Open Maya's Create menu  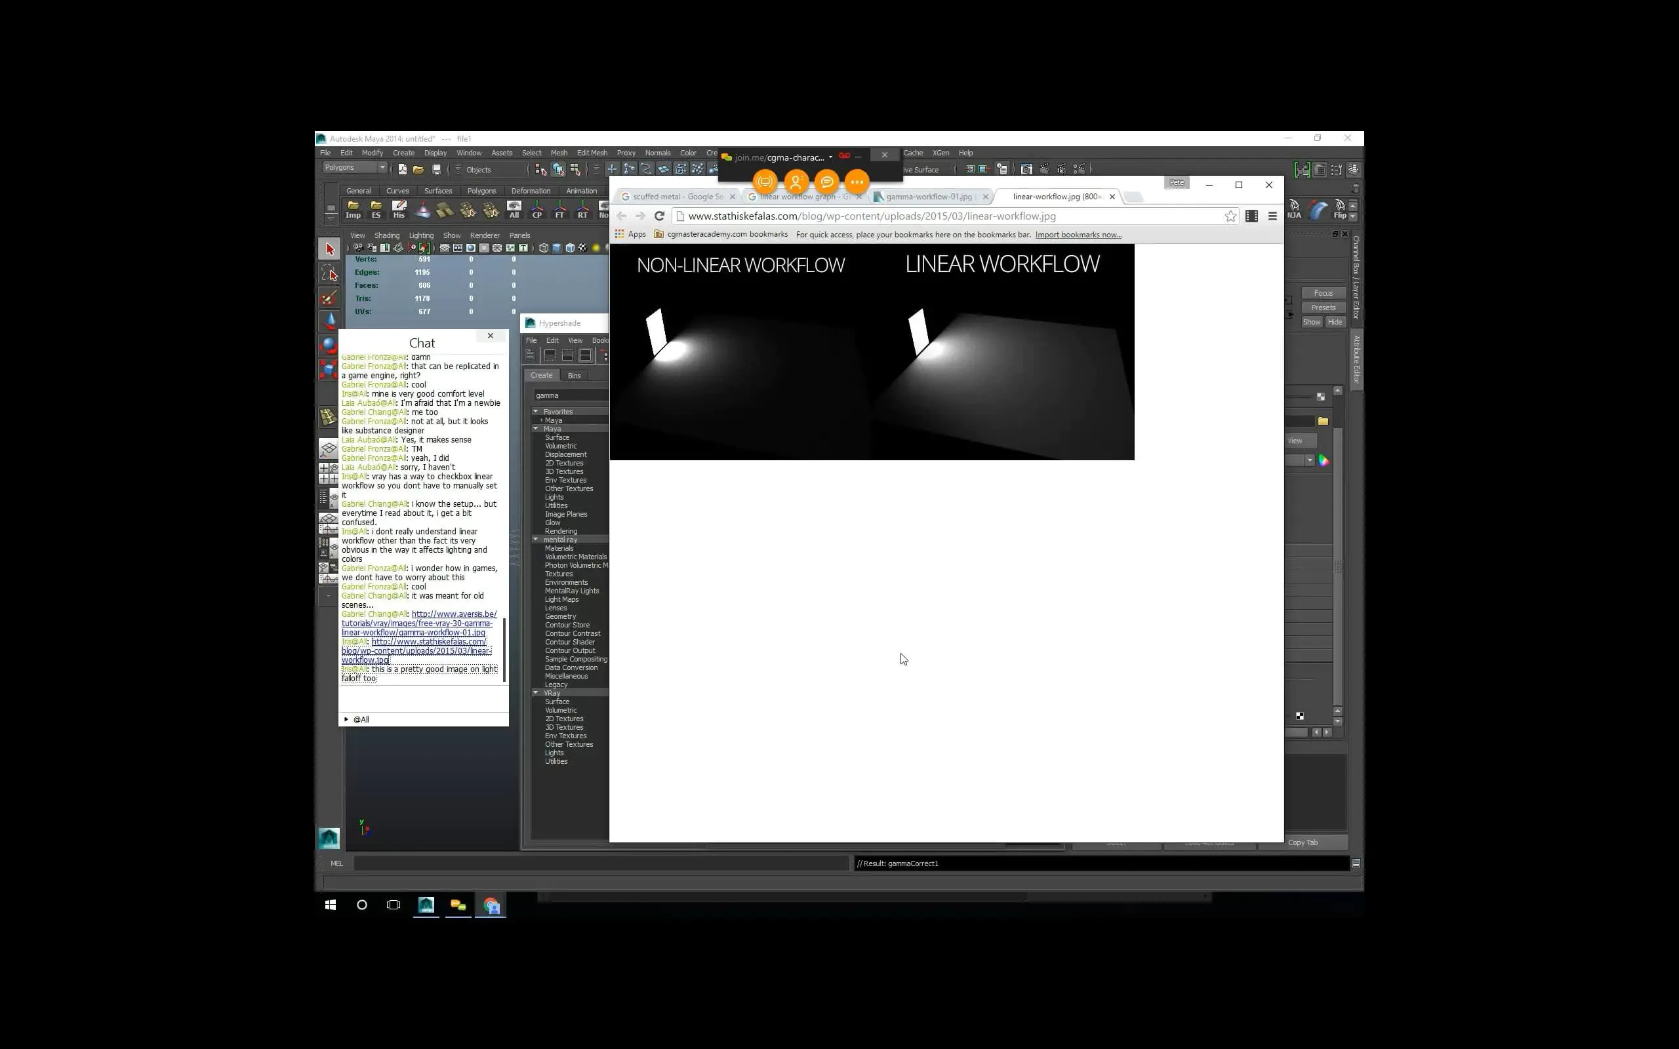403,153
